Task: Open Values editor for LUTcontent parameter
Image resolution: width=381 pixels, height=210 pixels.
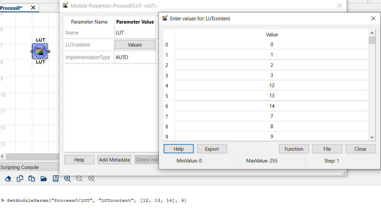Action: click(x=135, y=45)
